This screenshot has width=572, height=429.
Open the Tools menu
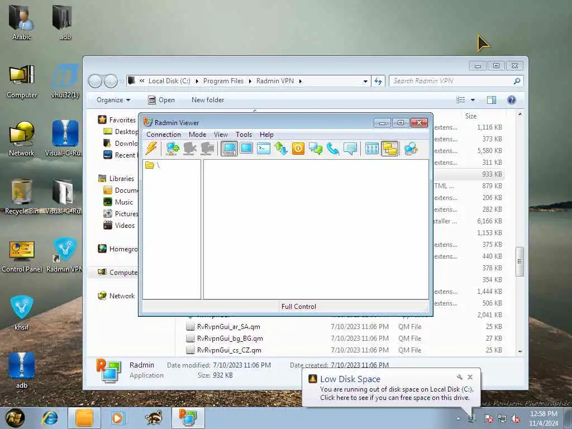pos(244,135)
